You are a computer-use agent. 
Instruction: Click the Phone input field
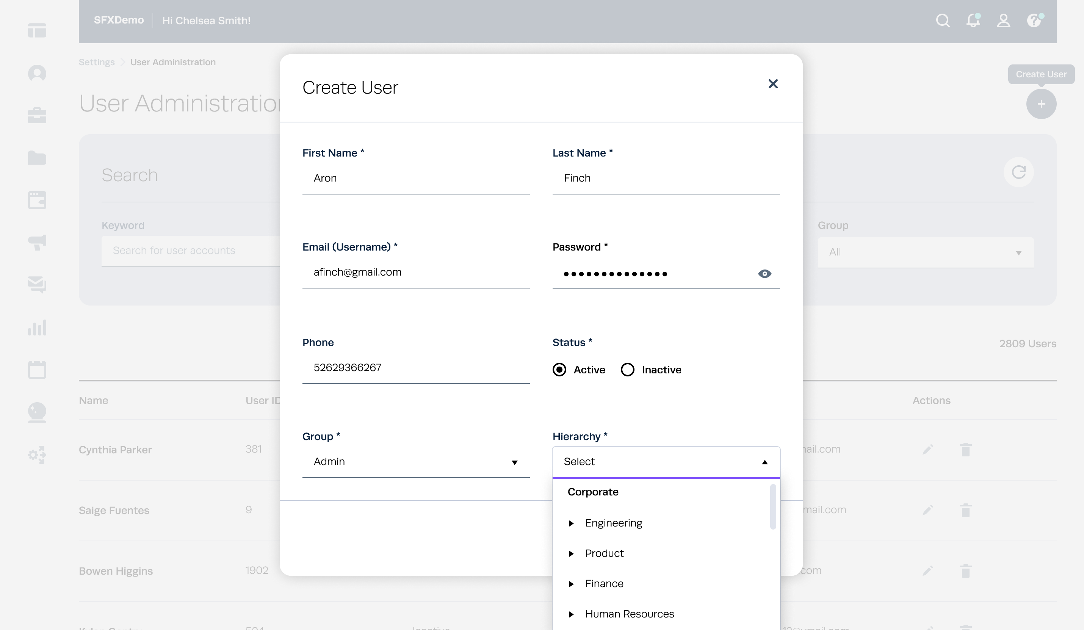coord(415,368)
